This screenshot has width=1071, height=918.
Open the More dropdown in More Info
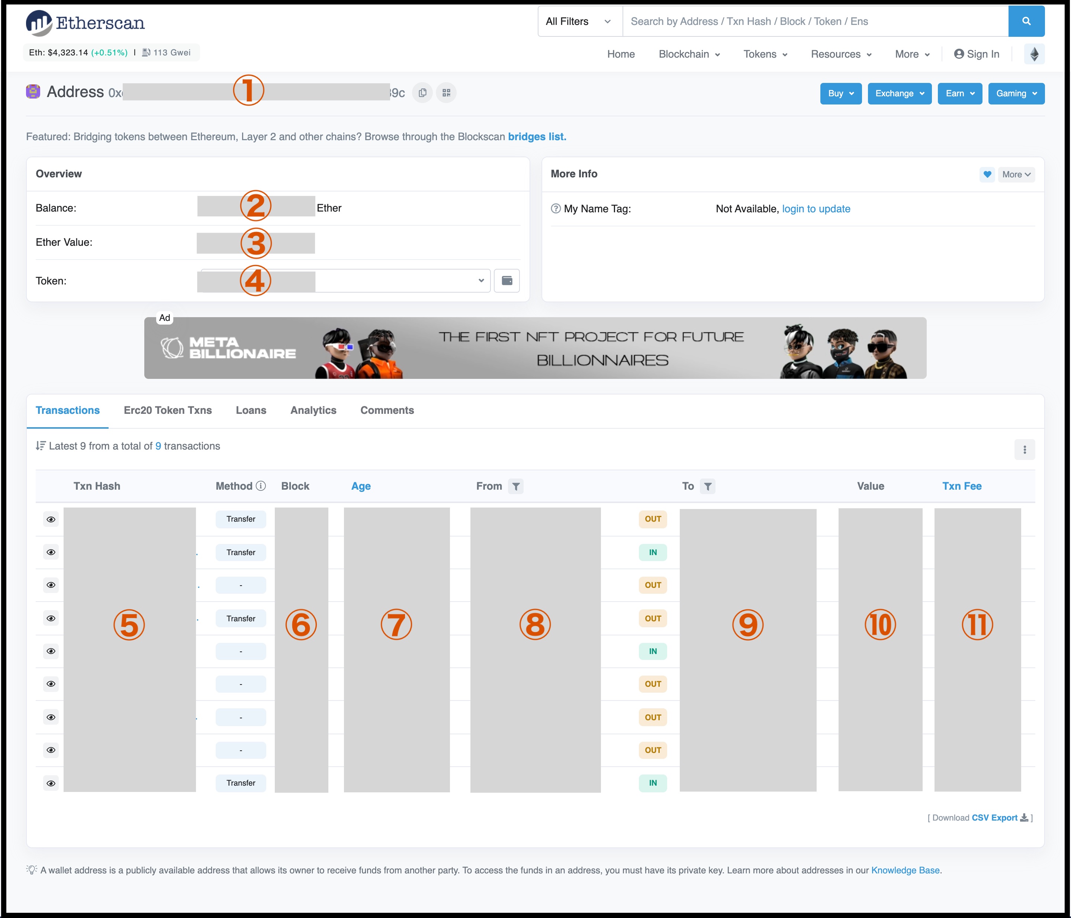[1016, 174]
